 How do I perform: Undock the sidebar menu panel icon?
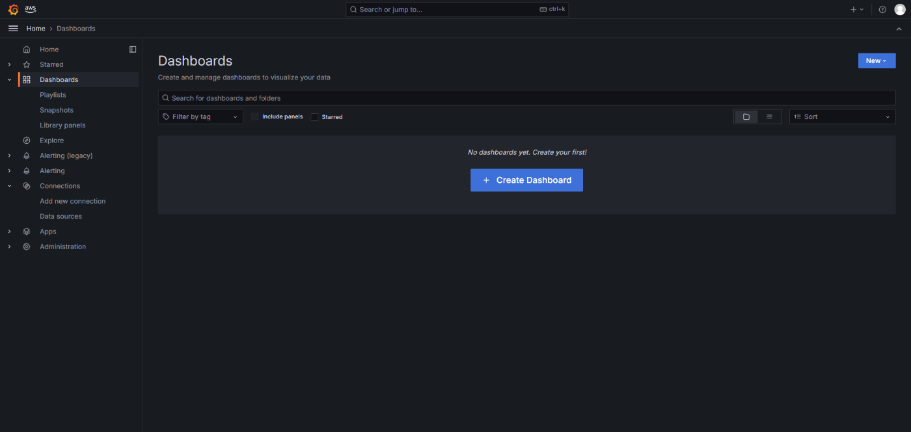(133, 49)
